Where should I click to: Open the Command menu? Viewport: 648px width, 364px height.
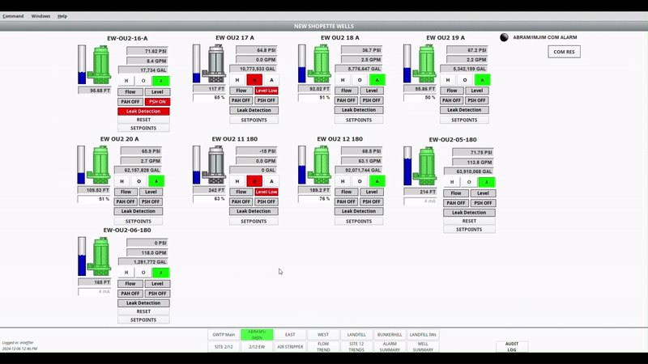coord(14,16)
